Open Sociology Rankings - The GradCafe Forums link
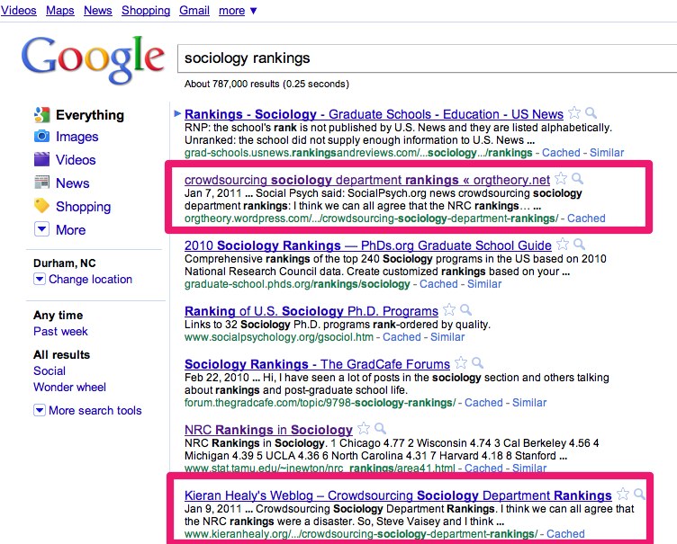Screen dimensions: 677x544 pos(317,363)
